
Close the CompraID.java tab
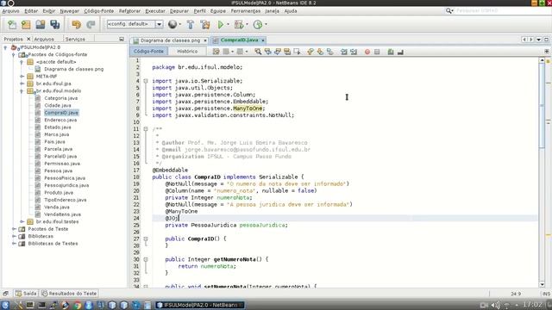(x=263, y=40)
